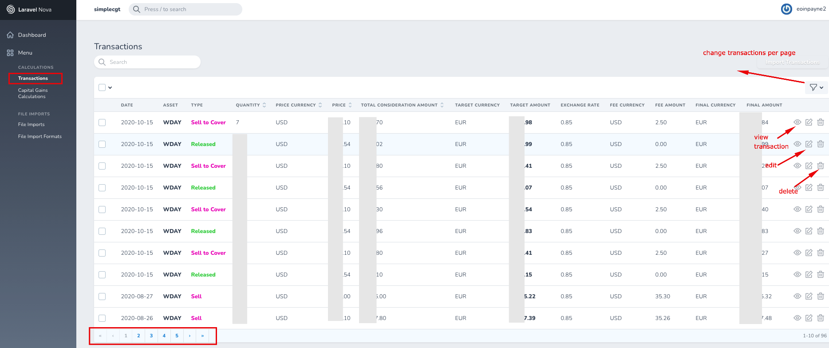Viewport: 829px width, 348px height.
Task: Tick the select-all checkbox in table header
Action: pos(102,87)
